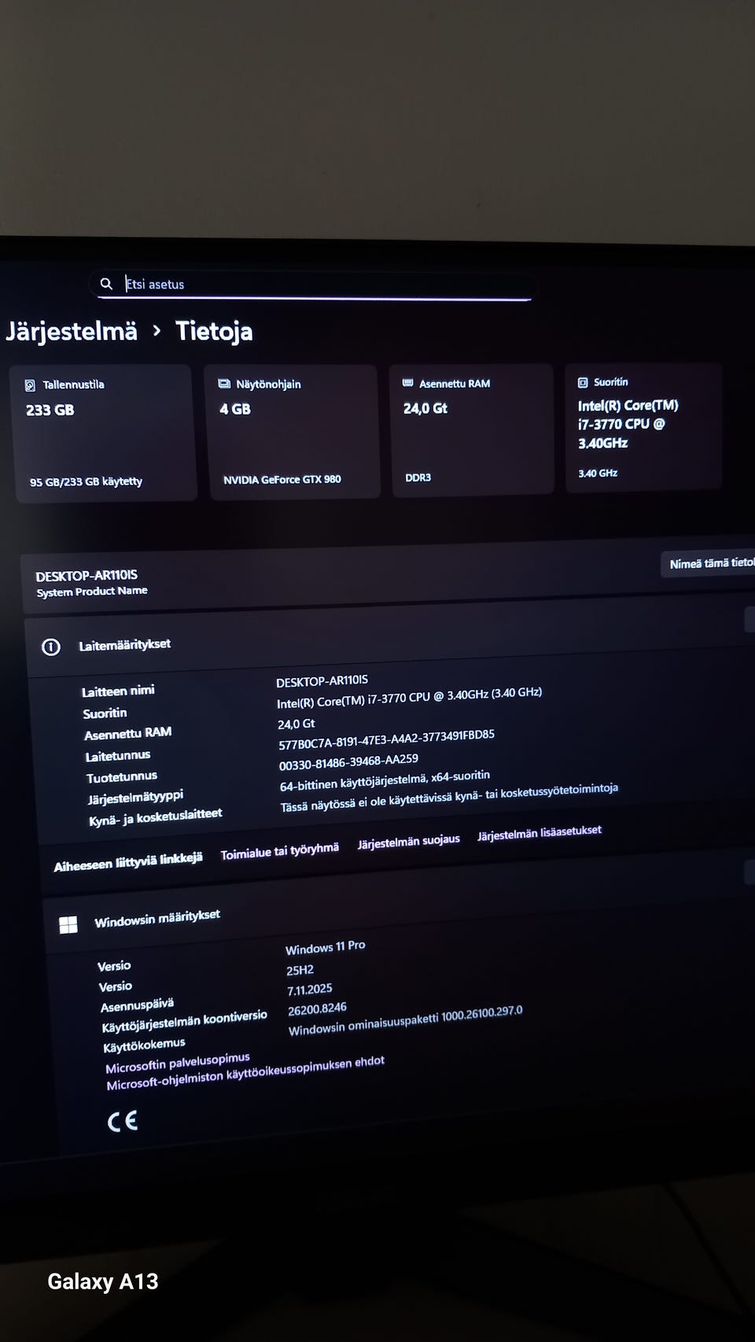The height and width of the screenshot is (1342, 755).
Task: Open the Näytönohjain 4 GB card
Action: [293, 431]
